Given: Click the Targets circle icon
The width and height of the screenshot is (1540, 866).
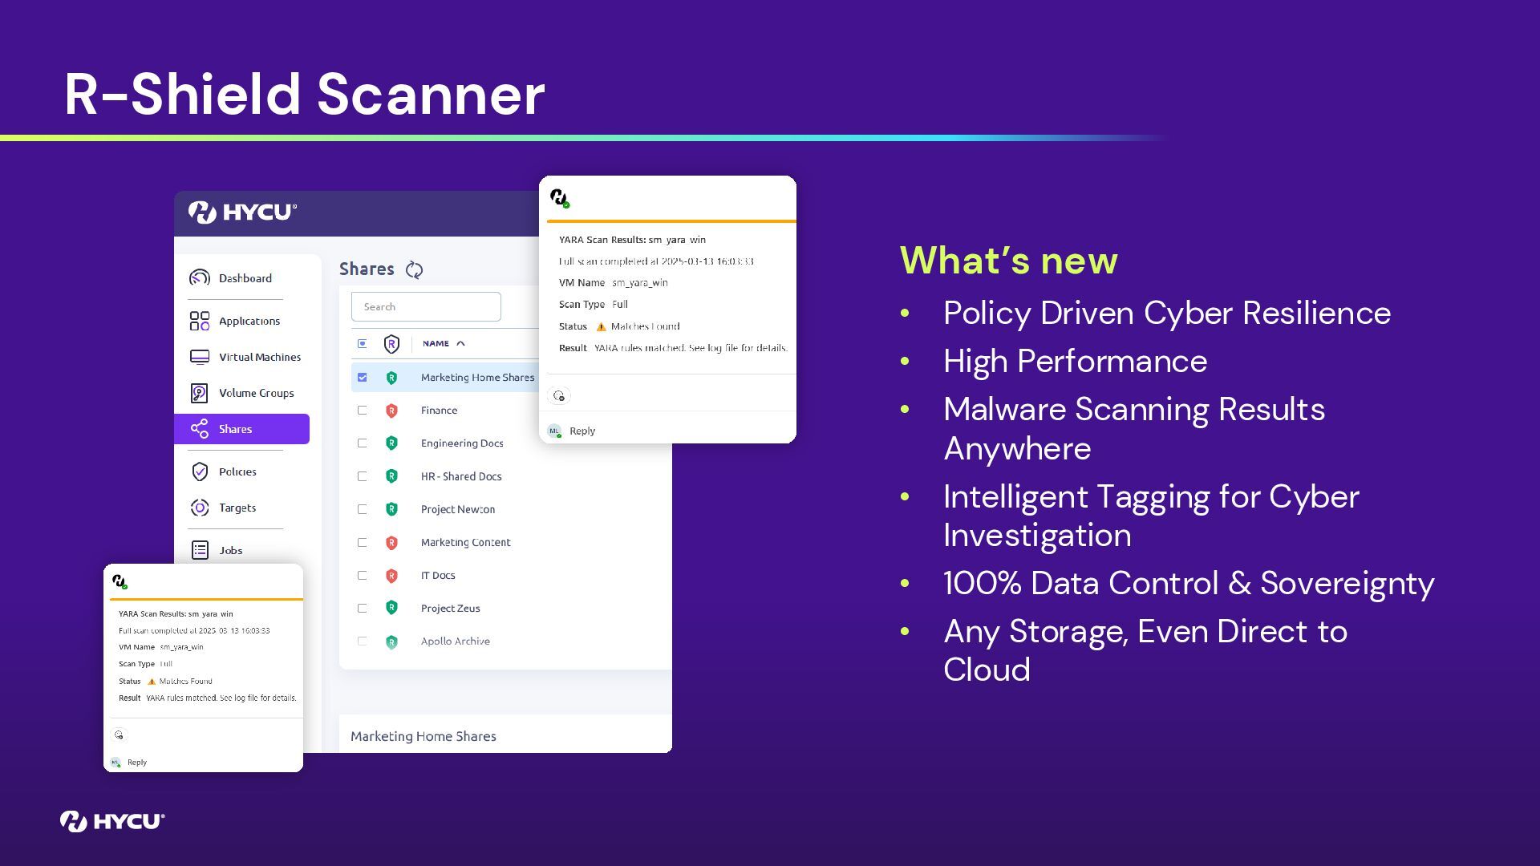Looking at the screenshot, I should pos(199,508).
